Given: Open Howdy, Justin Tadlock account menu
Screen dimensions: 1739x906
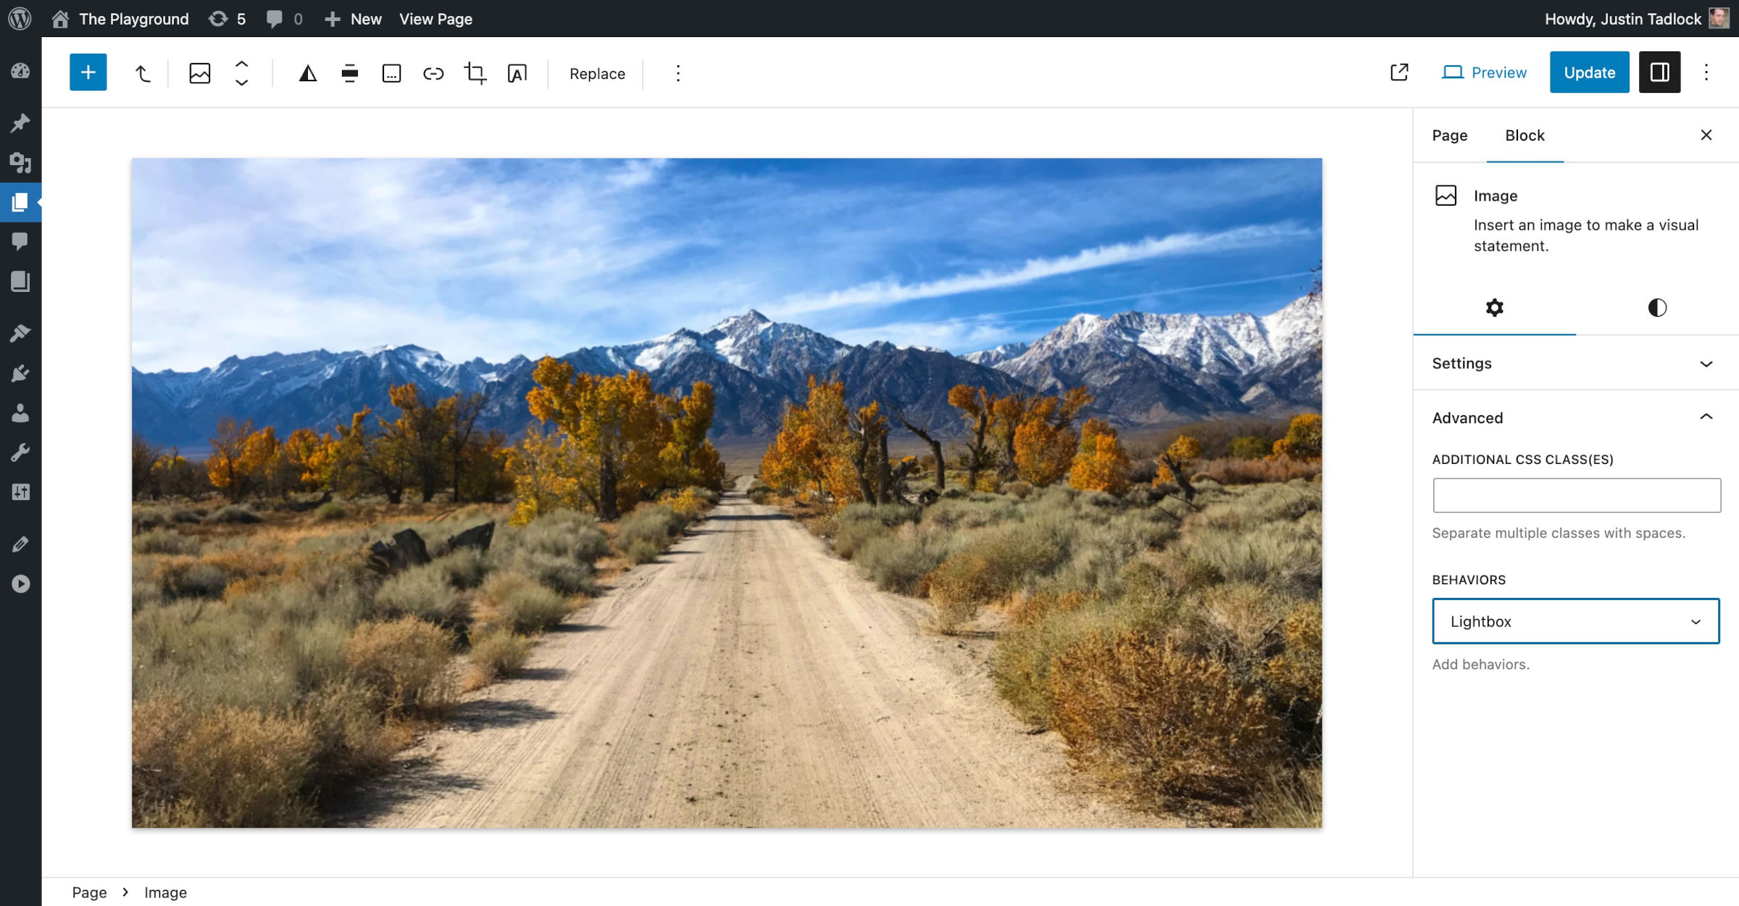Looking at the screenshot, I should (1636, 19).
